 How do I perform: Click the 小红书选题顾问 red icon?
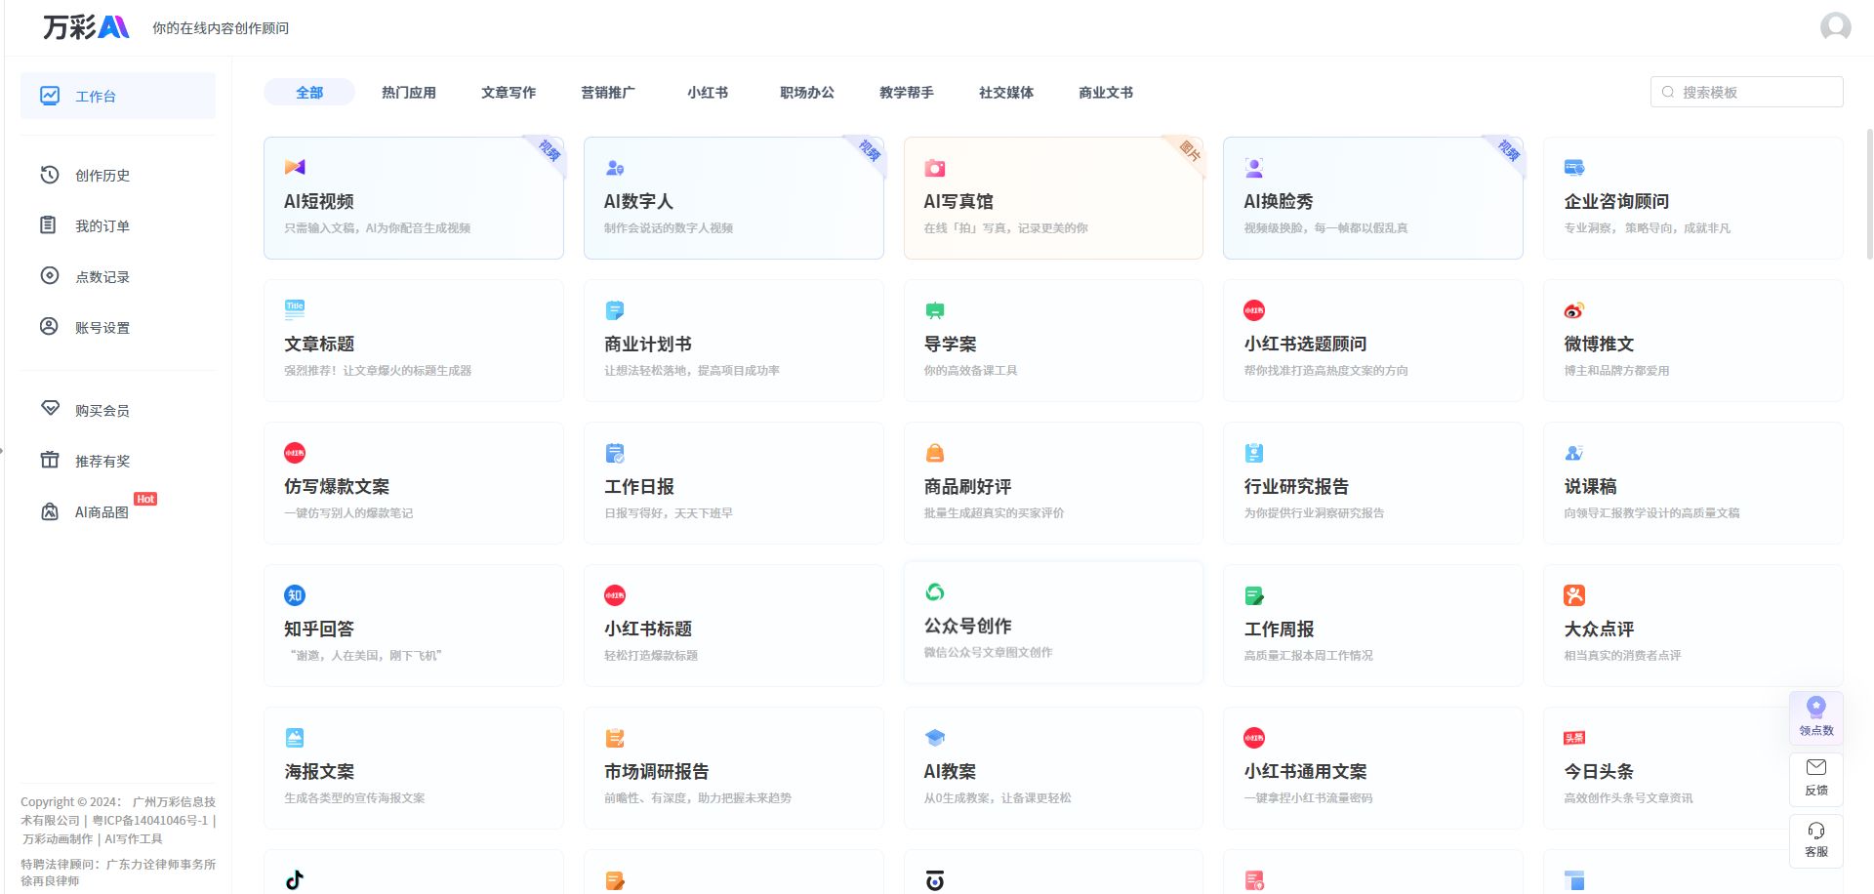[x=1254, y=310]
